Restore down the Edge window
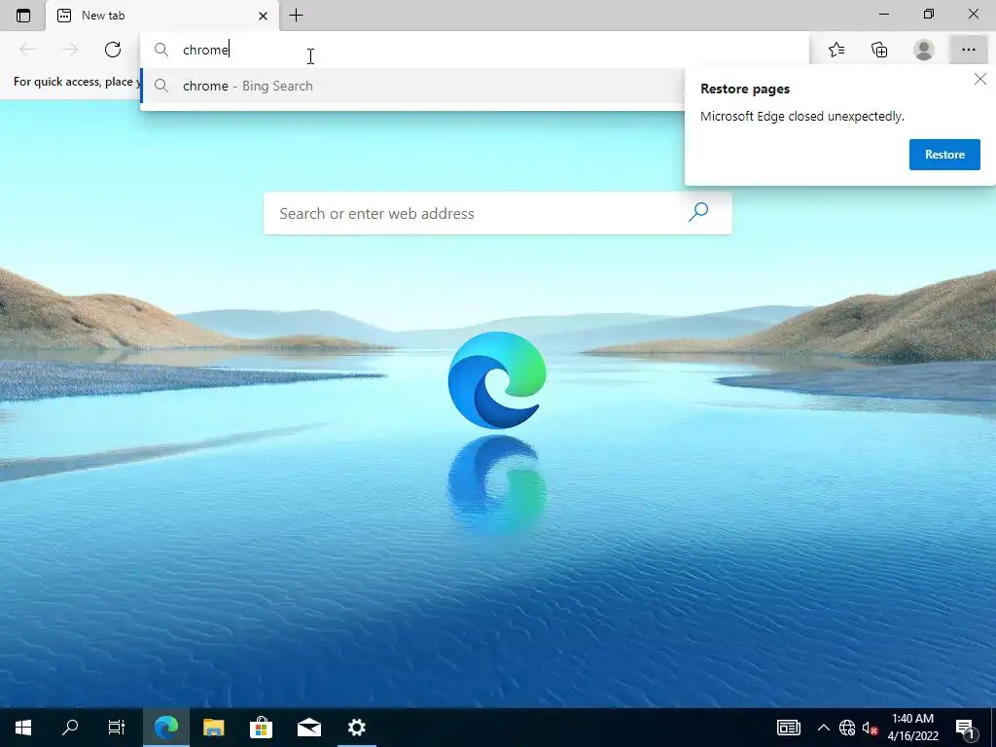996x747 pixels. point(929,14)
